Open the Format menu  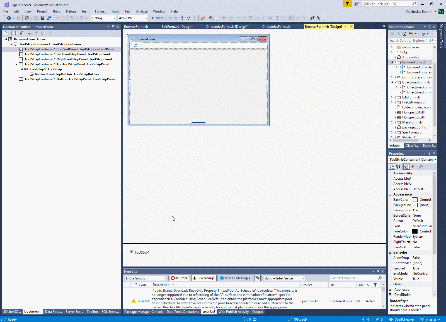[100, 11]
